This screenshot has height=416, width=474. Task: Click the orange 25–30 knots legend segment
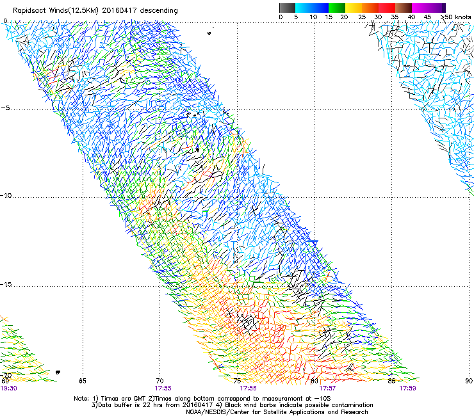[370, 8]
